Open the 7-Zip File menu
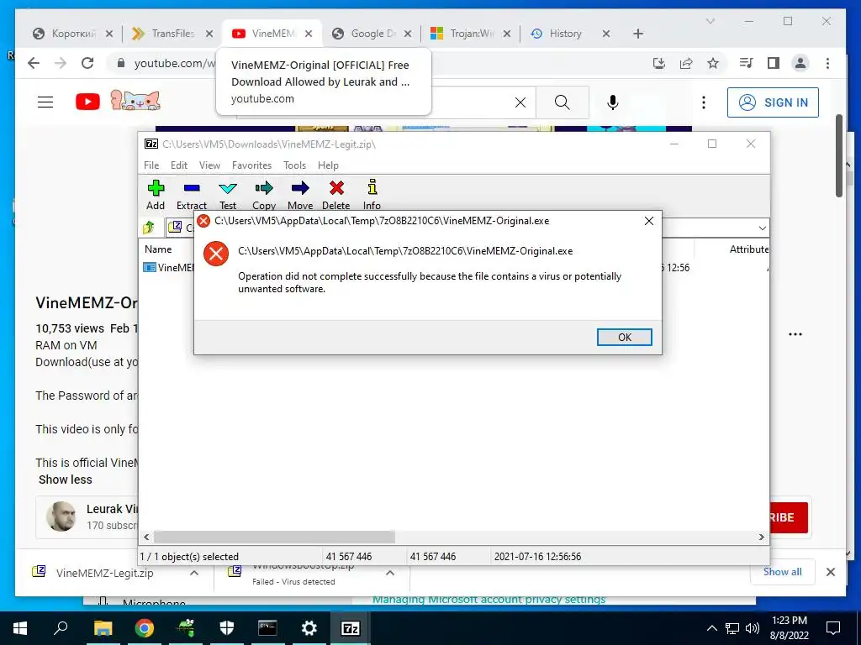The image size is (861, 645). [151, 165]
